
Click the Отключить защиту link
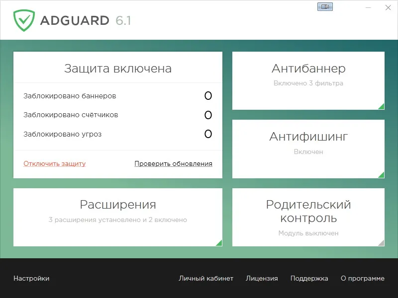(x=55, y=164)
